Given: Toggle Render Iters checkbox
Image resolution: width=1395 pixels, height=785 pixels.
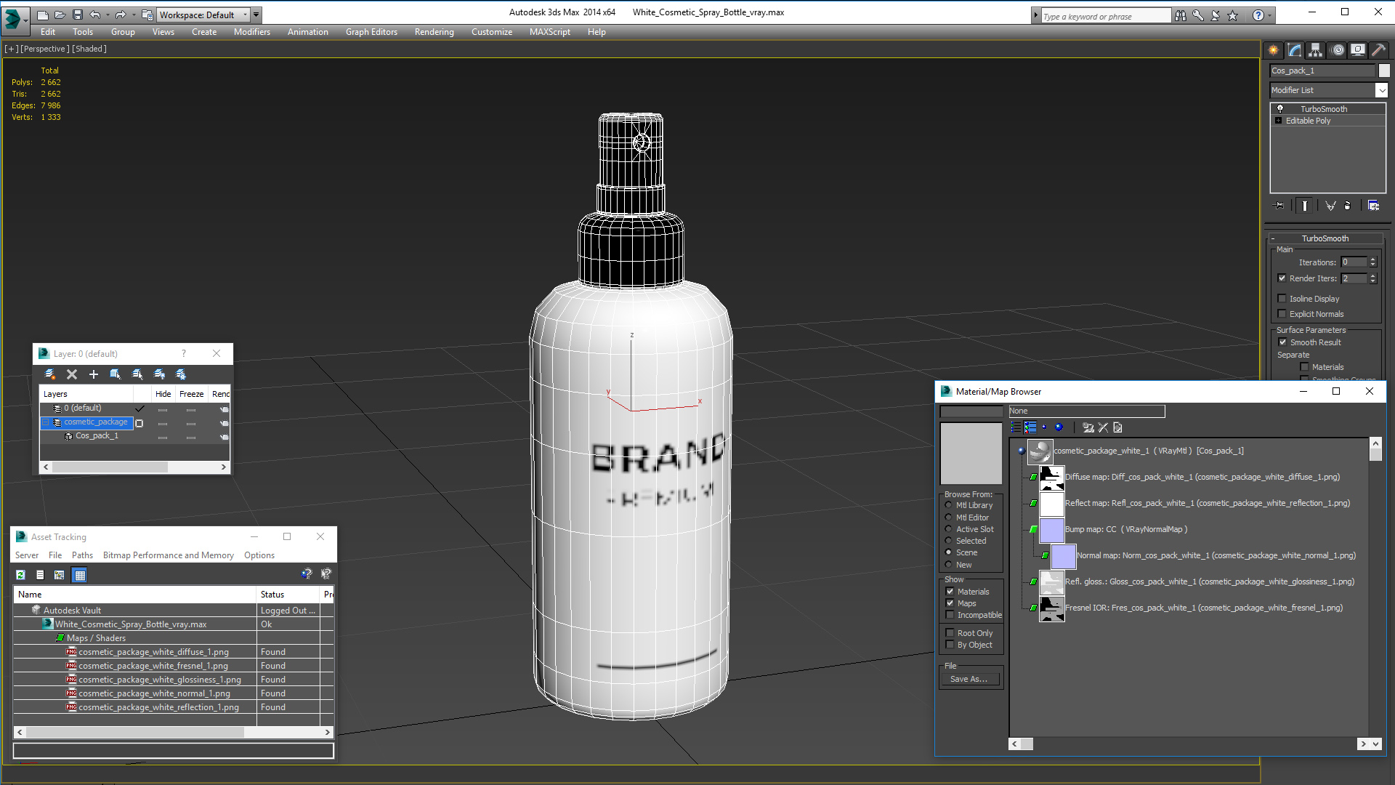Looking at the screenshot, I should pyautogui.click(x=1282, y=278).
